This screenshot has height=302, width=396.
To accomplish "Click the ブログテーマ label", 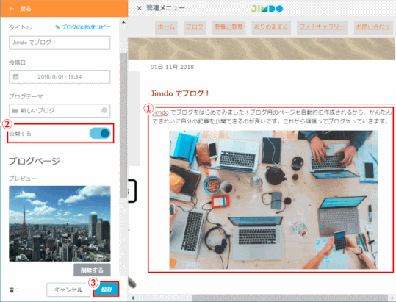I will (26, 96).
